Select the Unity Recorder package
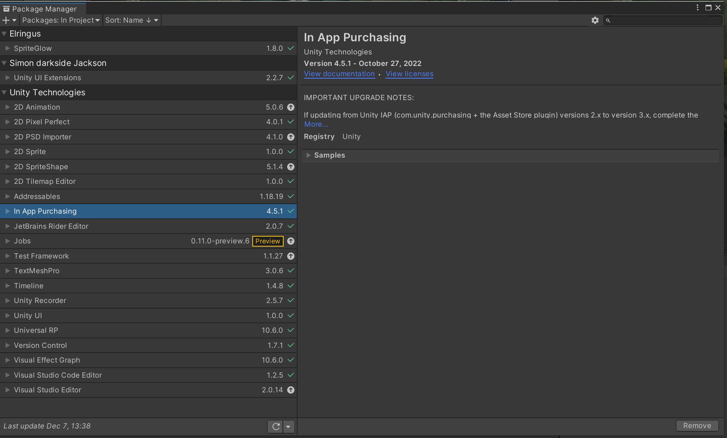 coord(149,301)
